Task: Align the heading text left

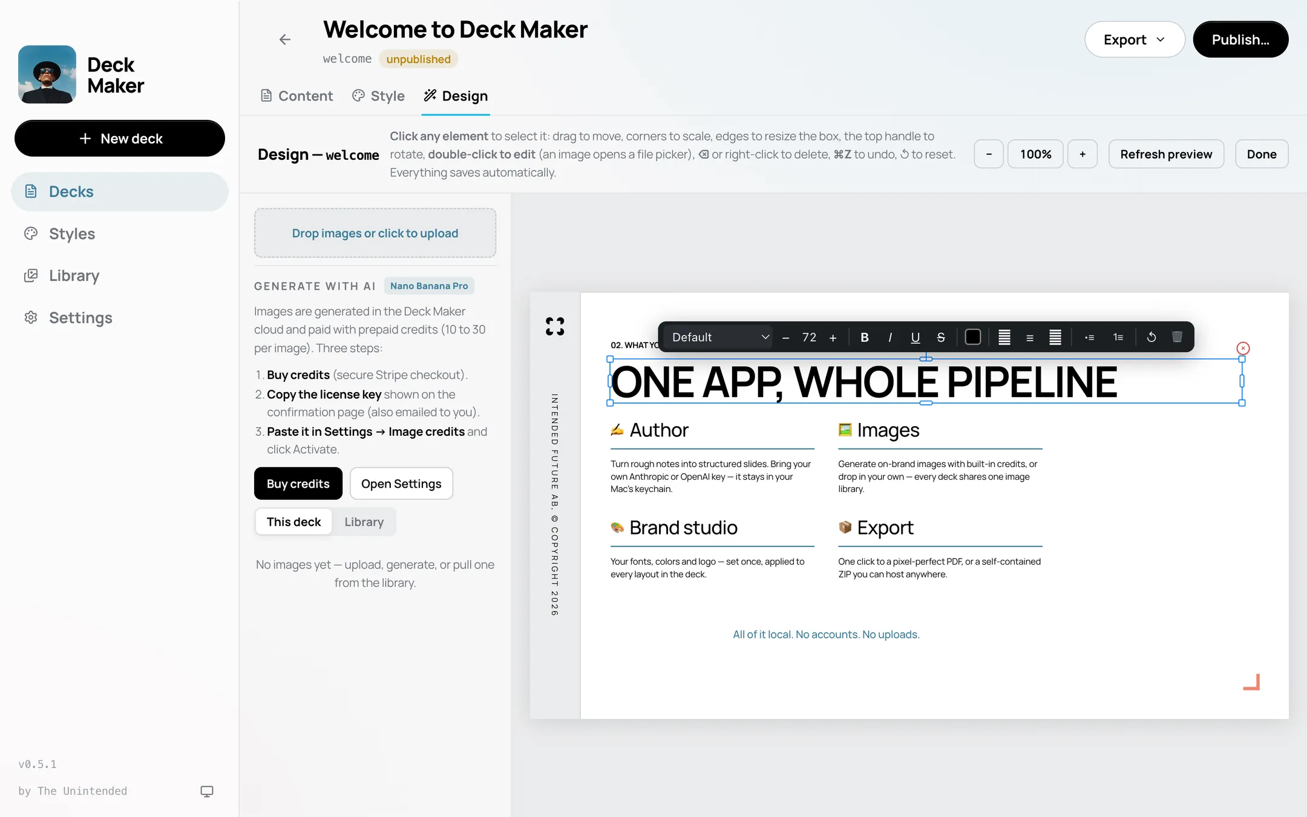Action: [1004, 337]
